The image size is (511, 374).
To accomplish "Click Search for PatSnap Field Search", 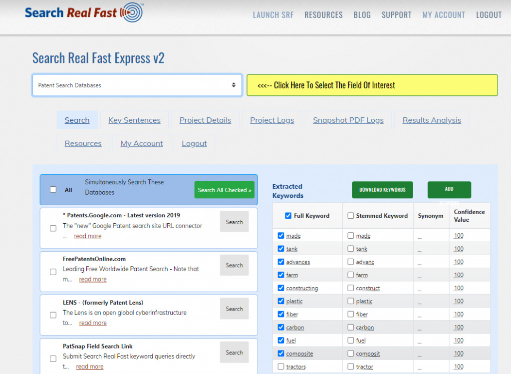I will click(235, 353).
